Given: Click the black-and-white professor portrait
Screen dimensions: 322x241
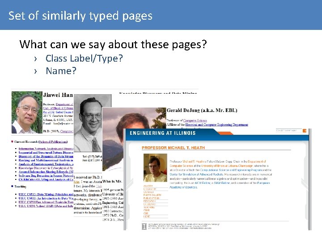Looking at the screenshot, I should 88,123.
